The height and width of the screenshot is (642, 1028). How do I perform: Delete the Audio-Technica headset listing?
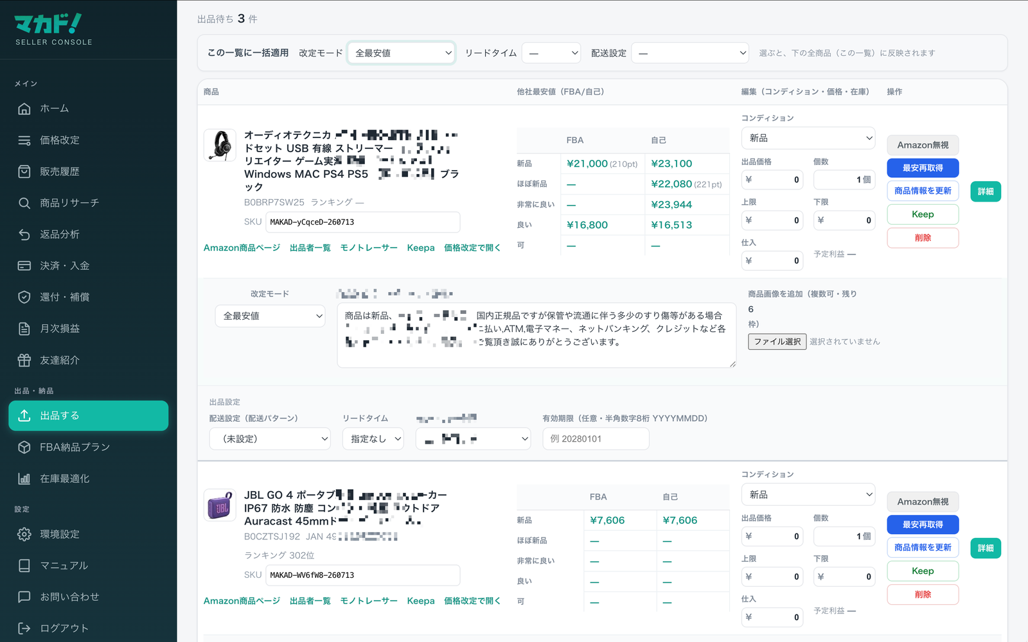pyautogui.click(x=923, y=238)
